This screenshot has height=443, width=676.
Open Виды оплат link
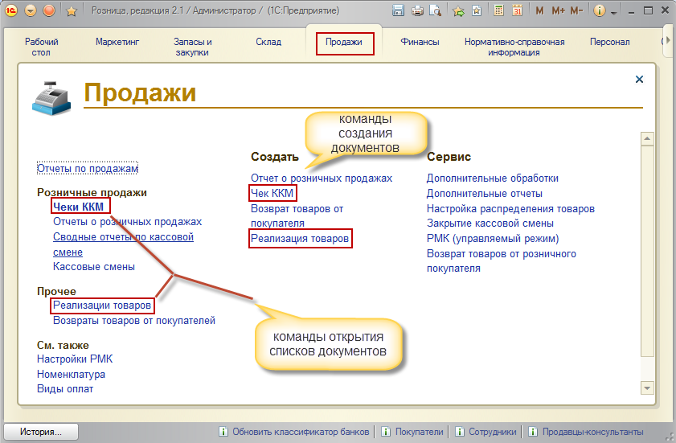pyautogui.click(x=65, y=388)
